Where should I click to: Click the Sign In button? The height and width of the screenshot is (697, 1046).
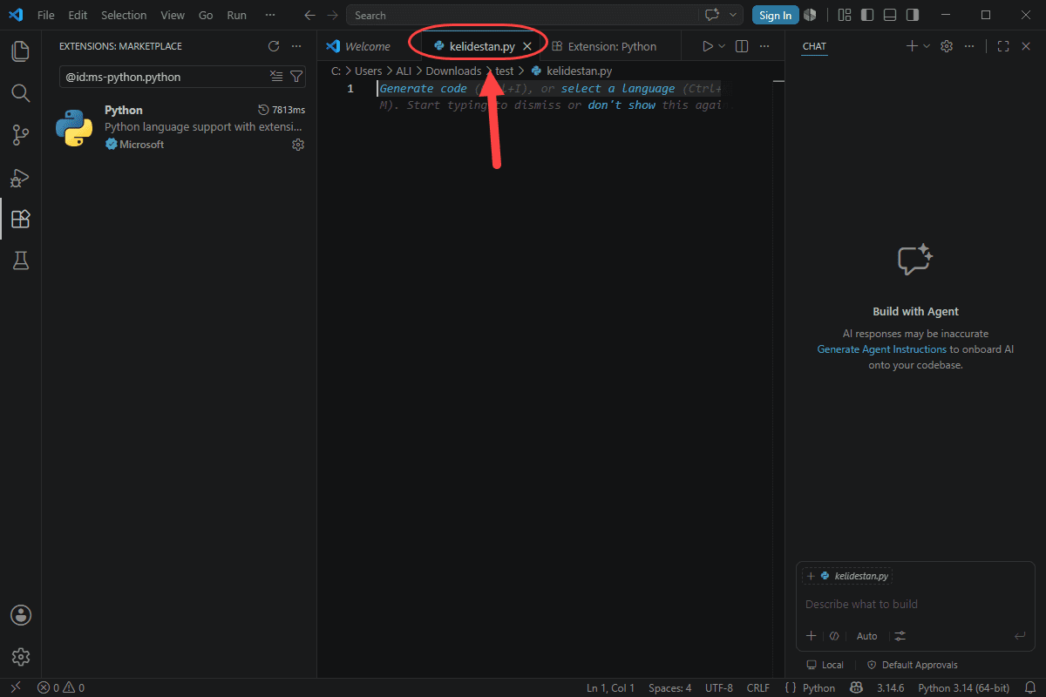pos(775,15)
